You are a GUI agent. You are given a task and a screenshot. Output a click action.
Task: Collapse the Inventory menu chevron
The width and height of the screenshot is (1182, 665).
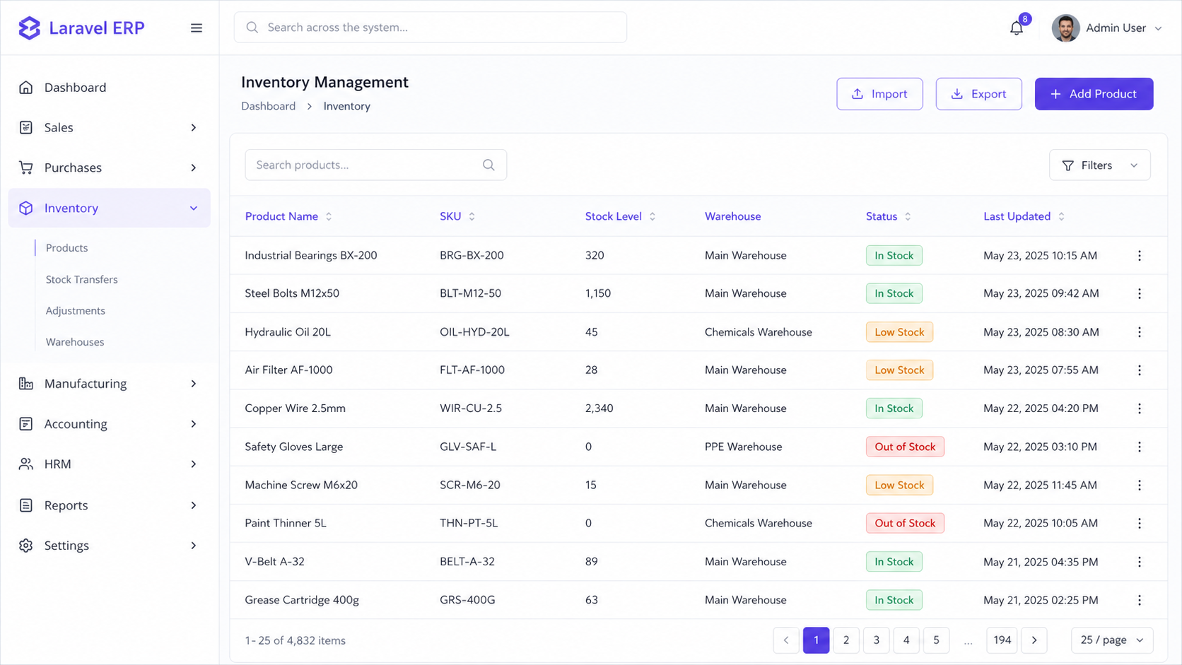click(x=194, y=208)
